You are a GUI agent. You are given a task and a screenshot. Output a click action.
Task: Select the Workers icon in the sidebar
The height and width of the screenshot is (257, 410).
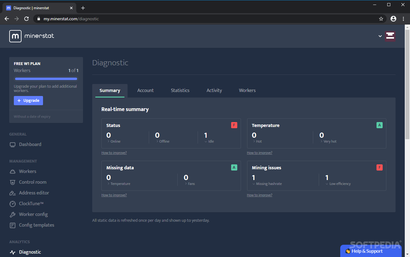[13, 171]
